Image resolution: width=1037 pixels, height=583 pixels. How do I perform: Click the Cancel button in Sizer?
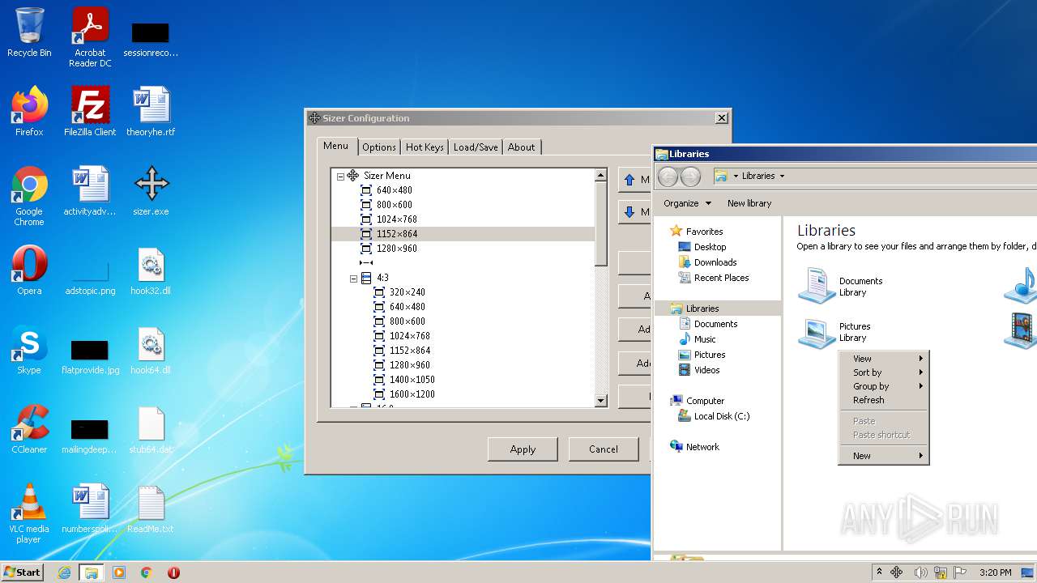[x=604, y=449]
